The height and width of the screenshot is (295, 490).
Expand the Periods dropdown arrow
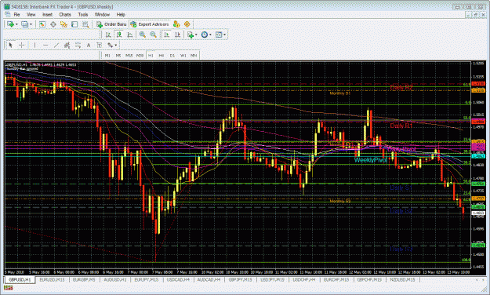[210, 35]
